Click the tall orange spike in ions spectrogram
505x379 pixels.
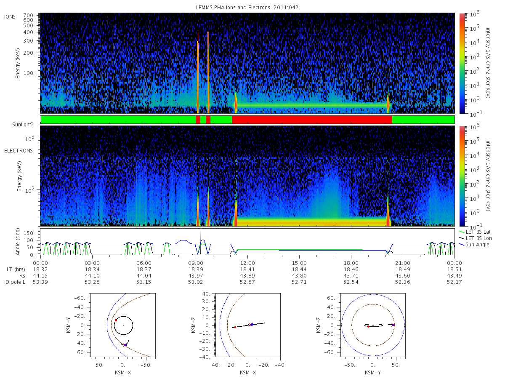click(x=208, y=72)
